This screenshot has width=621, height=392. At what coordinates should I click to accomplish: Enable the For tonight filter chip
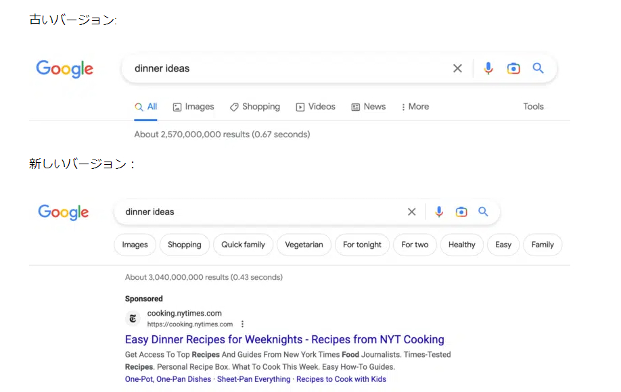362,245
